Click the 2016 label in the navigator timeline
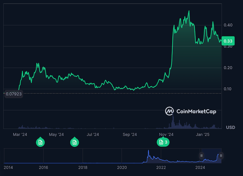Viewport: 243px width, 176px height. tap(43, 168)
